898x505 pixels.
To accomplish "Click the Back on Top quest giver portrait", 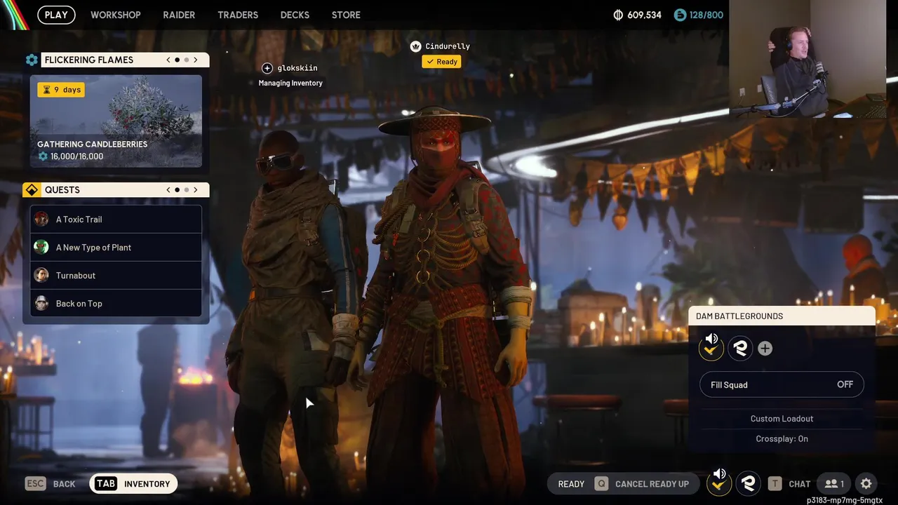I will pos(41,303).
